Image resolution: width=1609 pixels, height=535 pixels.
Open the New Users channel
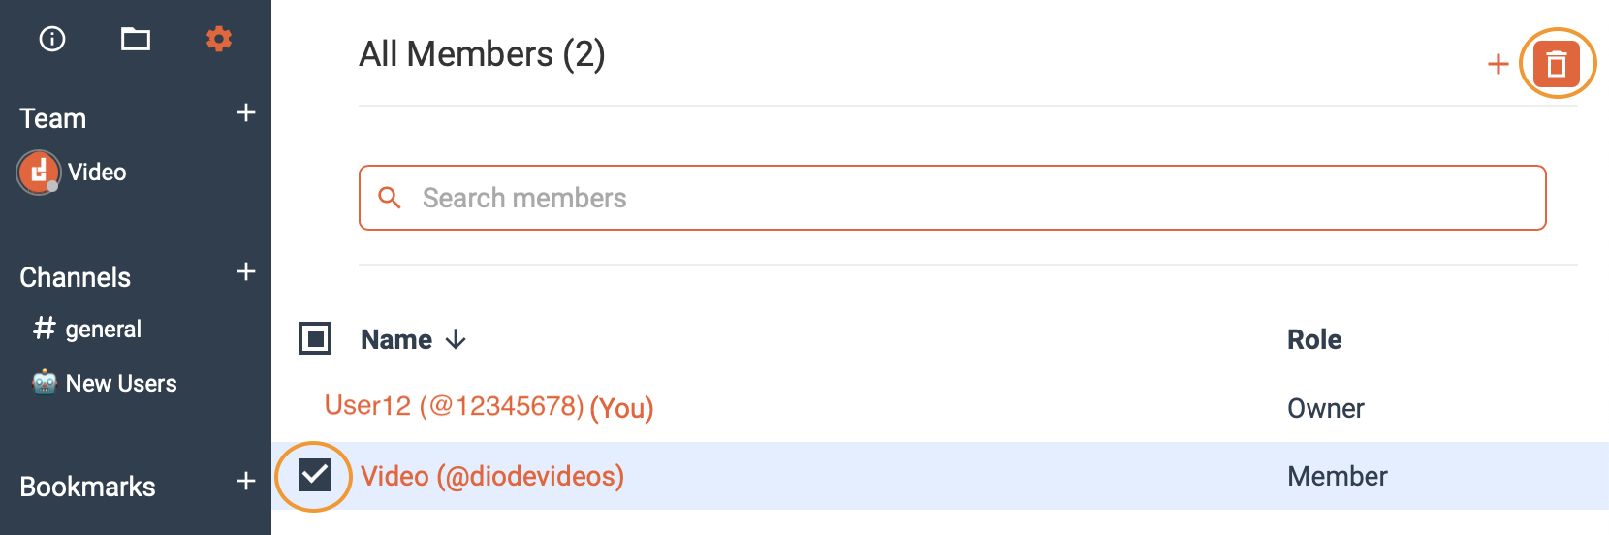tap(121, 384)
